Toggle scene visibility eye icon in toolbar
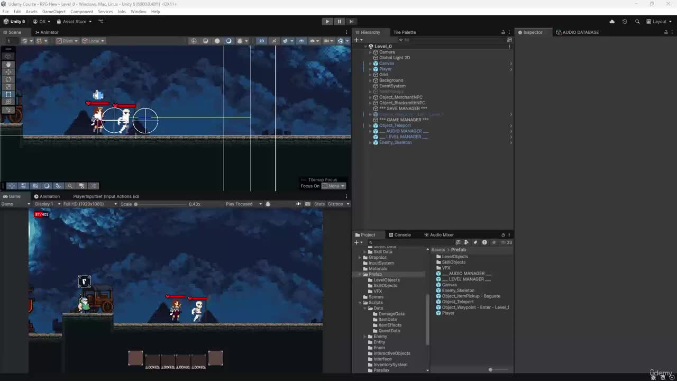Image resolution: width=677 pixels, height=381 pixels. tap(301, 41)
